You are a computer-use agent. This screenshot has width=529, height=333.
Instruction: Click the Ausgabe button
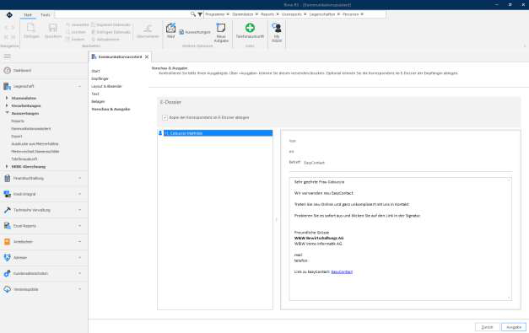[x=514, y=327]
